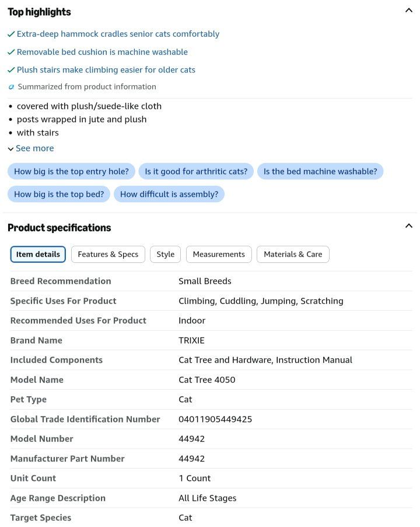Open the Item details tab
Screen dimensions: 420x527
[38, 254]
